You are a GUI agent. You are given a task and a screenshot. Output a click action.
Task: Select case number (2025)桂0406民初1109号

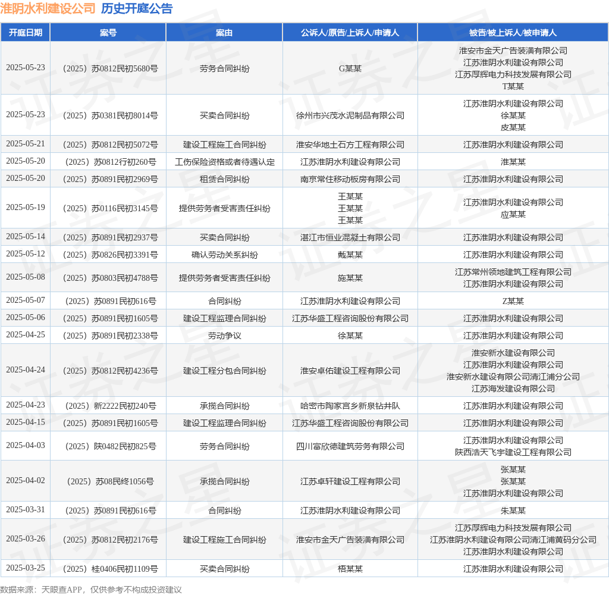[x=110, y=569]
